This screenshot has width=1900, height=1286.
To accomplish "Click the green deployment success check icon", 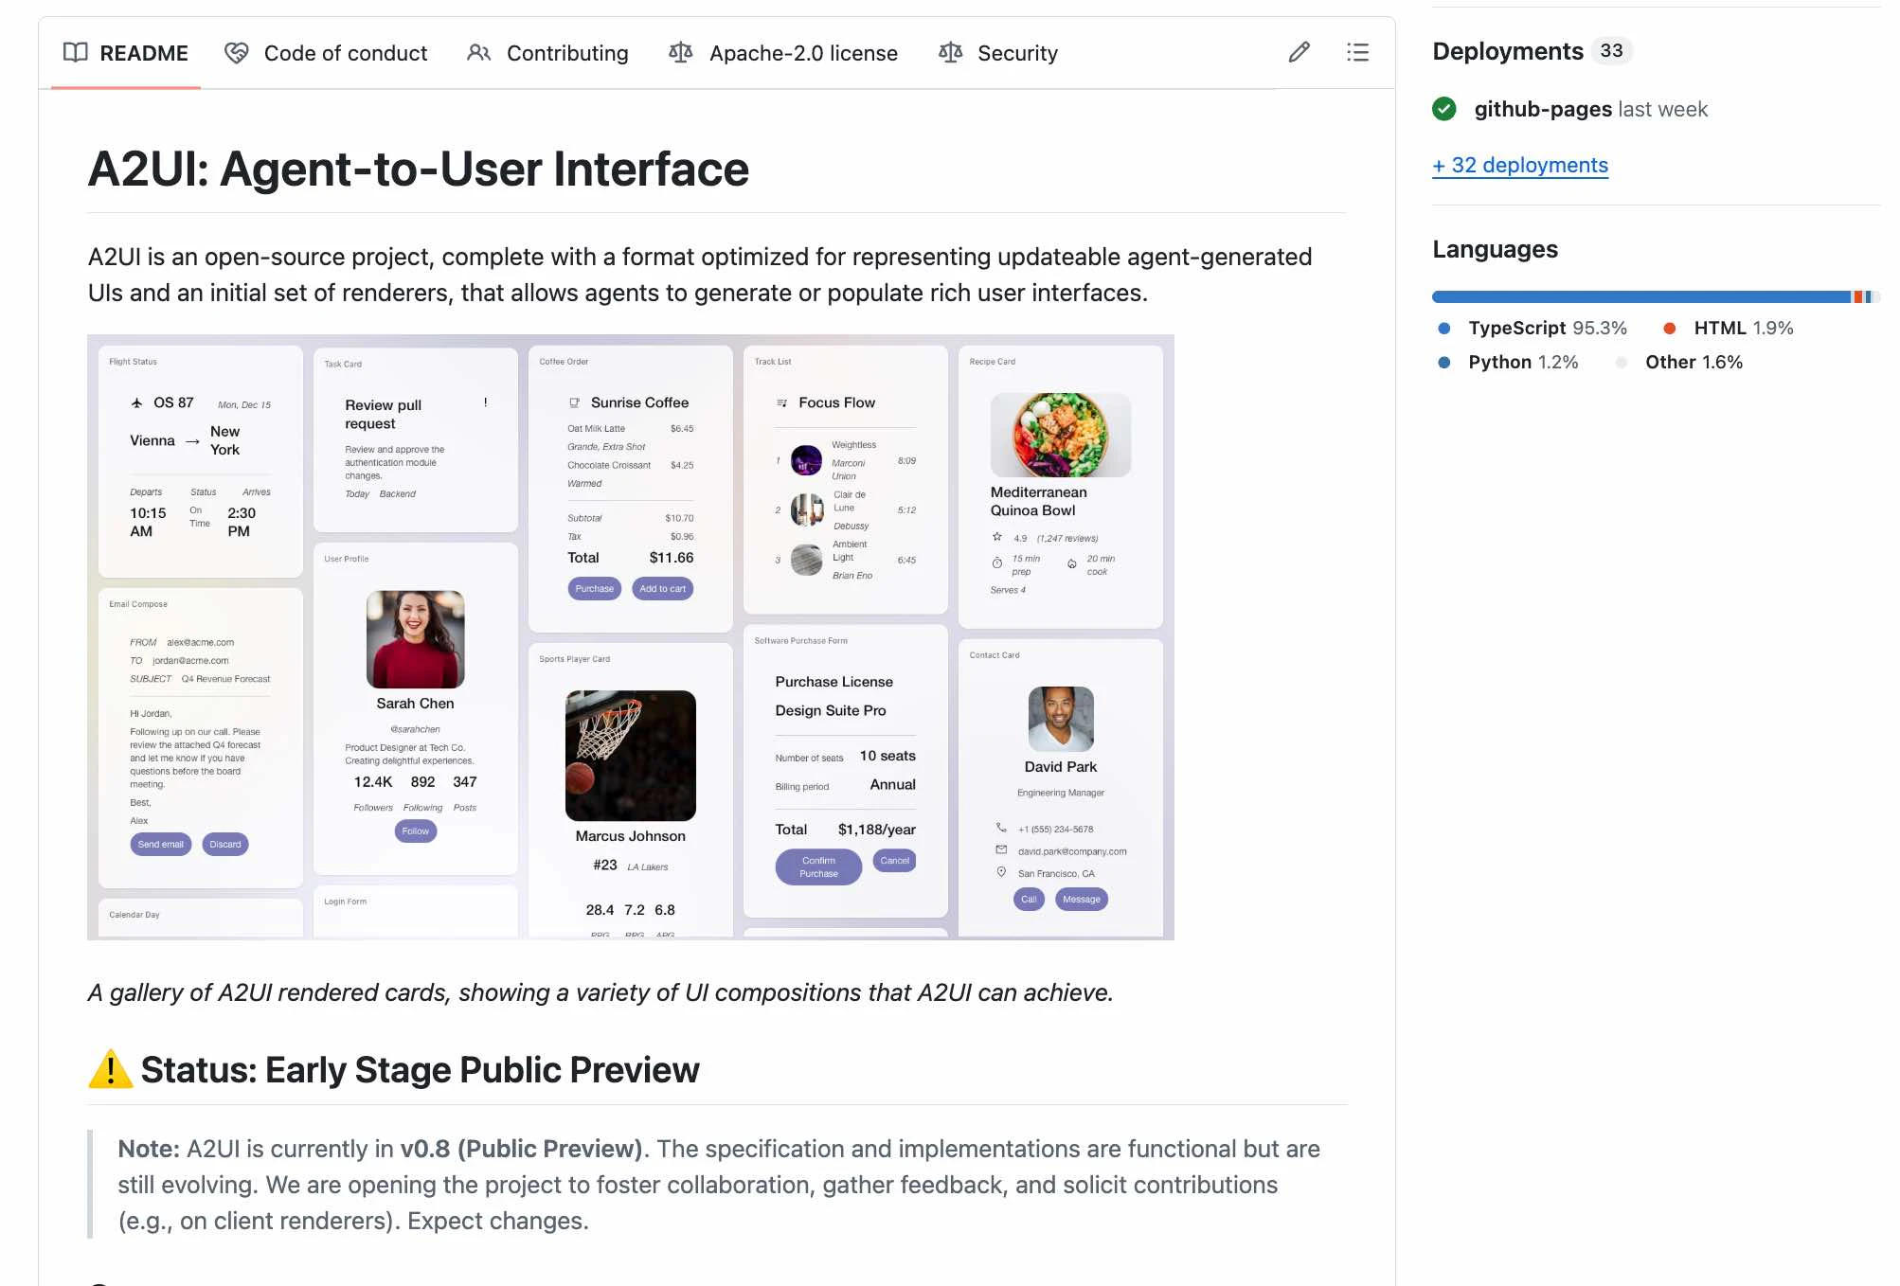I will (x=1444, y=109).
